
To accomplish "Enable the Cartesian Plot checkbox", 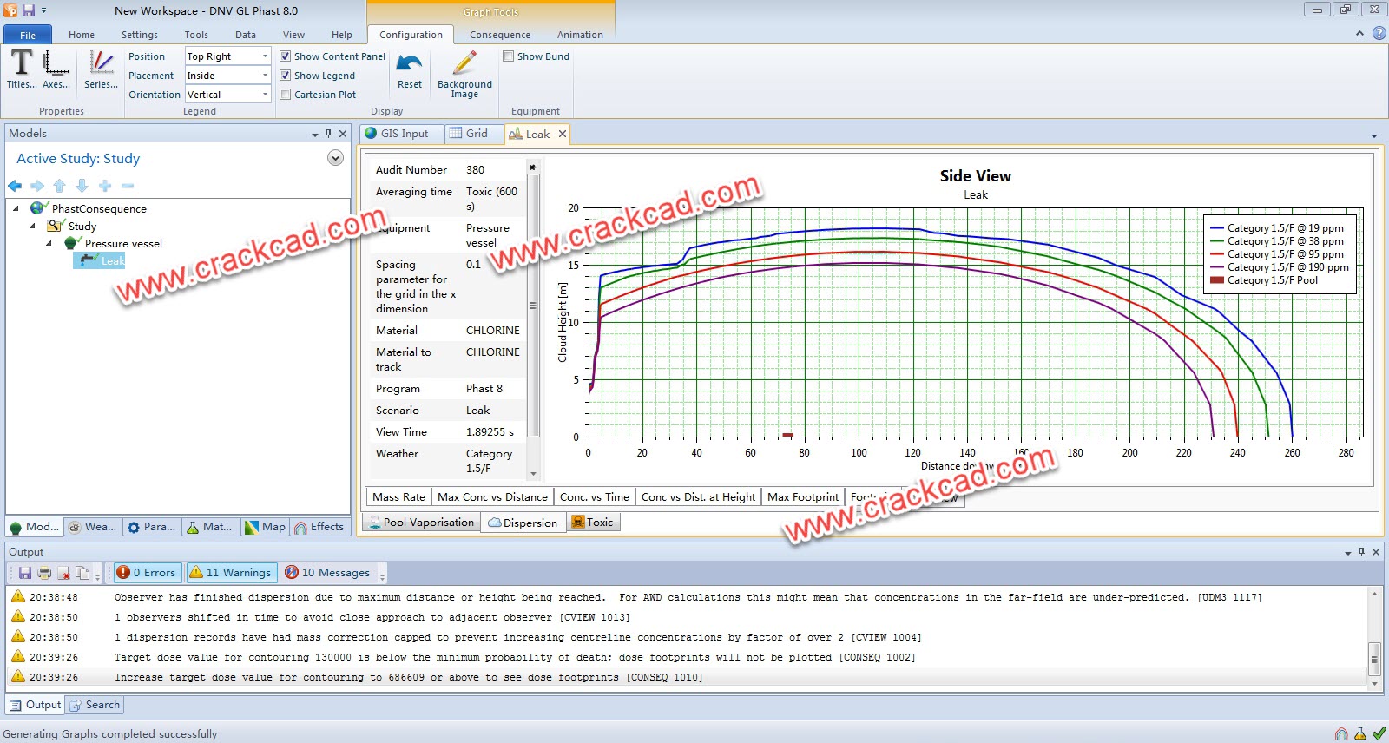I will tap(285, 95).
